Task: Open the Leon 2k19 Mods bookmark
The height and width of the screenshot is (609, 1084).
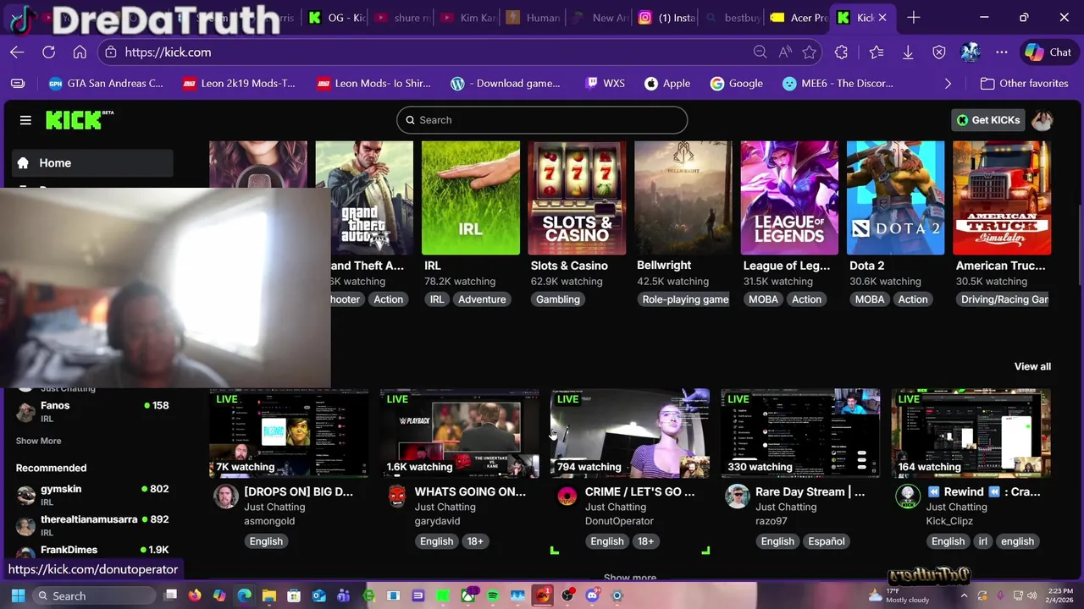Action: click(x=239, y=84)
